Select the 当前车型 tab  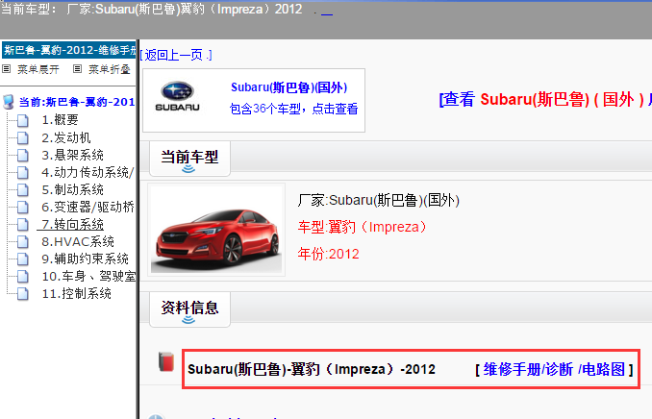pyautogui.click(x=189, y=159)
